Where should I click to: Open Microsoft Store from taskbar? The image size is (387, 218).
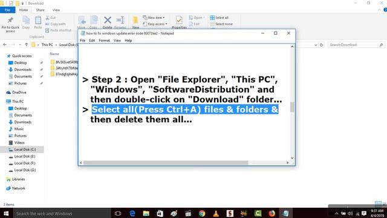coord(160,213)
